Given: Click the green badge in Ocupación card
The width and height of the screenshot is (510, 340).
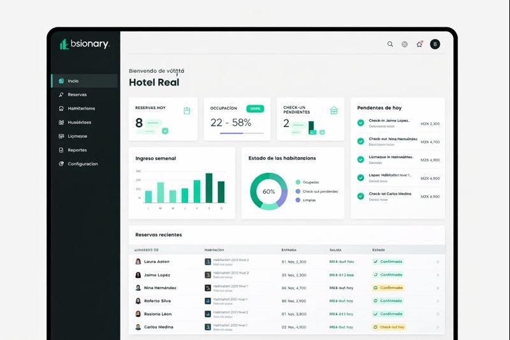Looking at the screenshot, I should tap(255, 108).
